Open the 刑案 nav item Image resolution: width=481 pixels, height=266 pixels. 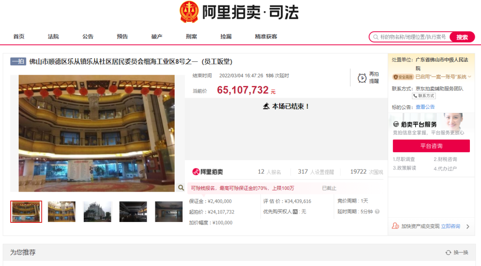(x=191, y=36)
